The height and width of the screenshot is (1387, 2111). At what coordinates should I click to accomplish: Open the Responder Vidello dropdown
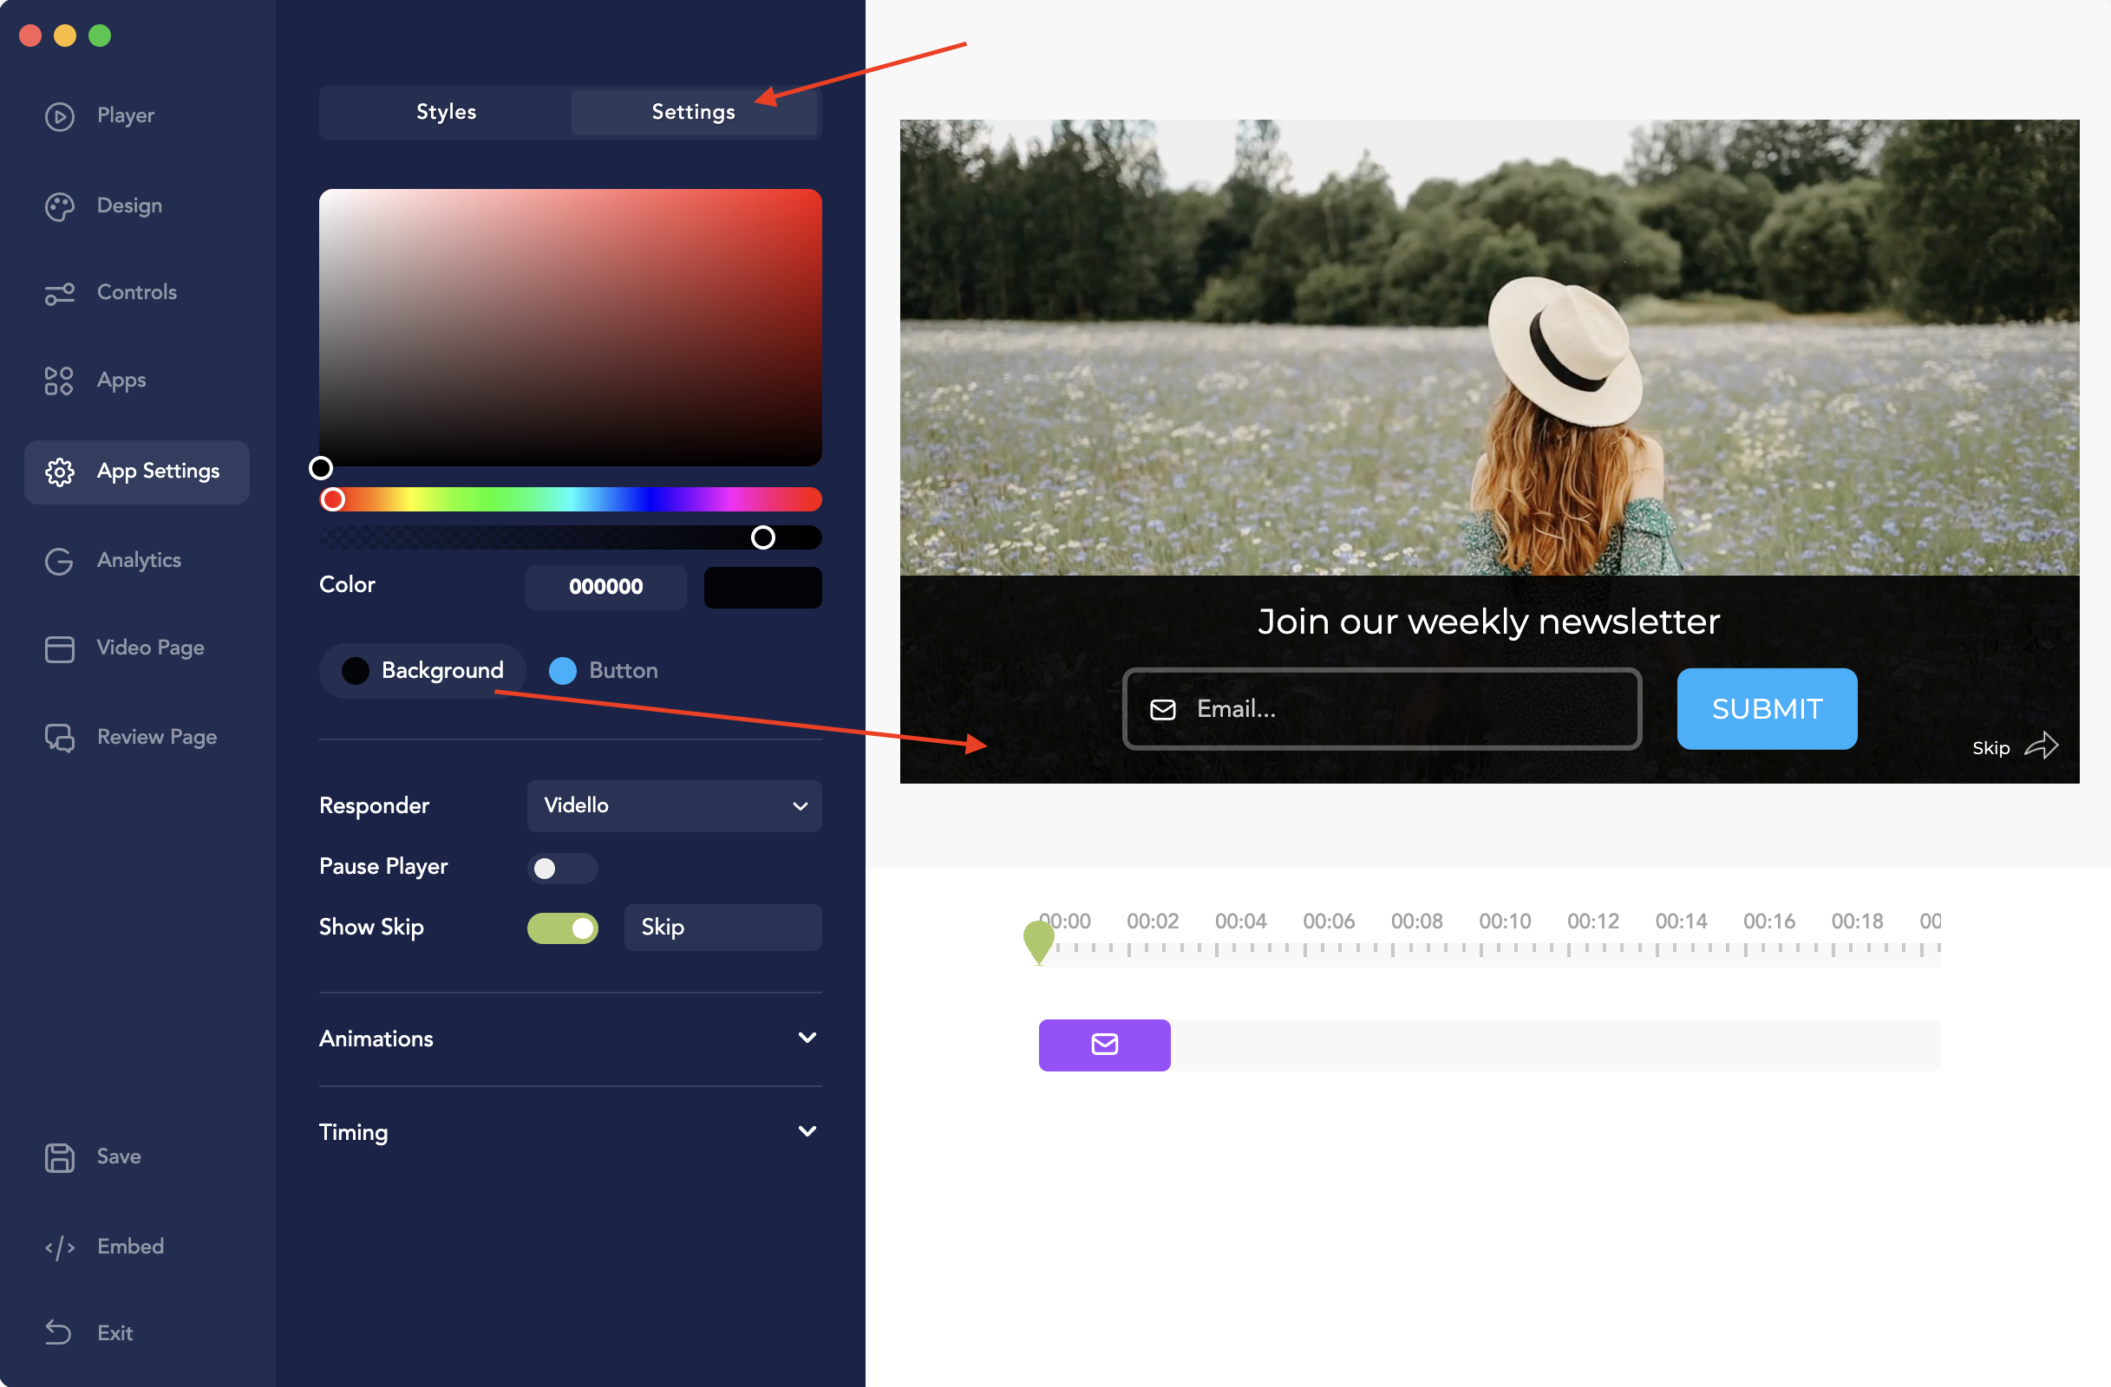pos(674,805)
